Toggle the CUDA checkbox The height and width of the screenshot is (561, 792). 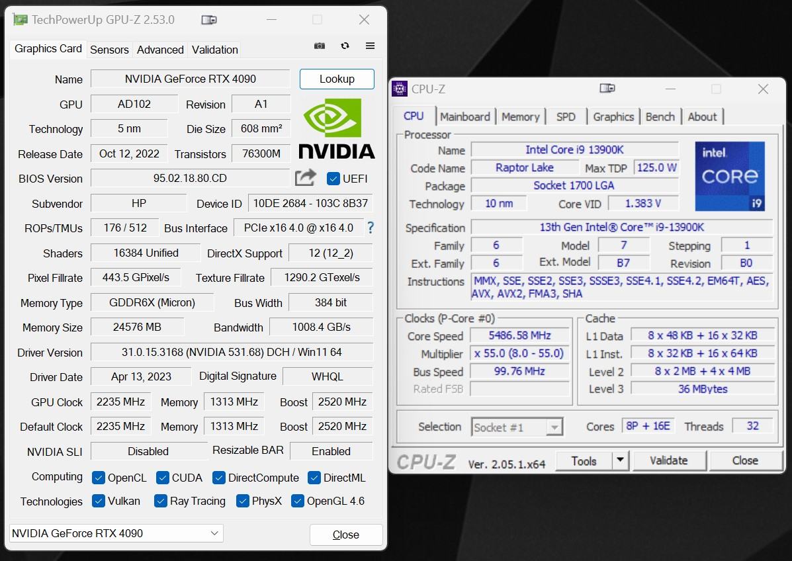pos(163,478)
